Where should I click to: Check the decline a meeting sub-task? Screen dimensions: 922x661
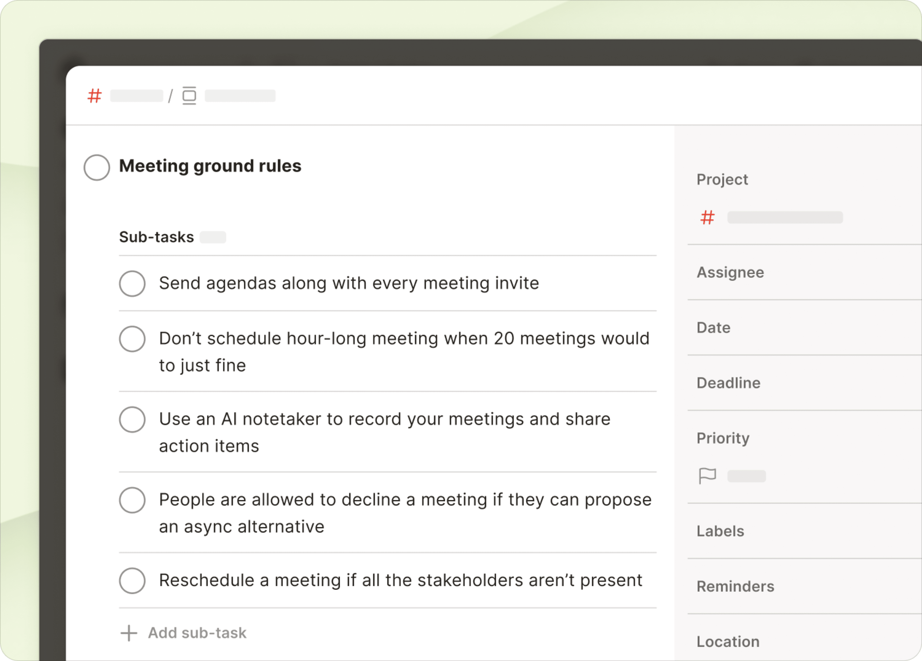pyautogui.click(x=132, y=500)
